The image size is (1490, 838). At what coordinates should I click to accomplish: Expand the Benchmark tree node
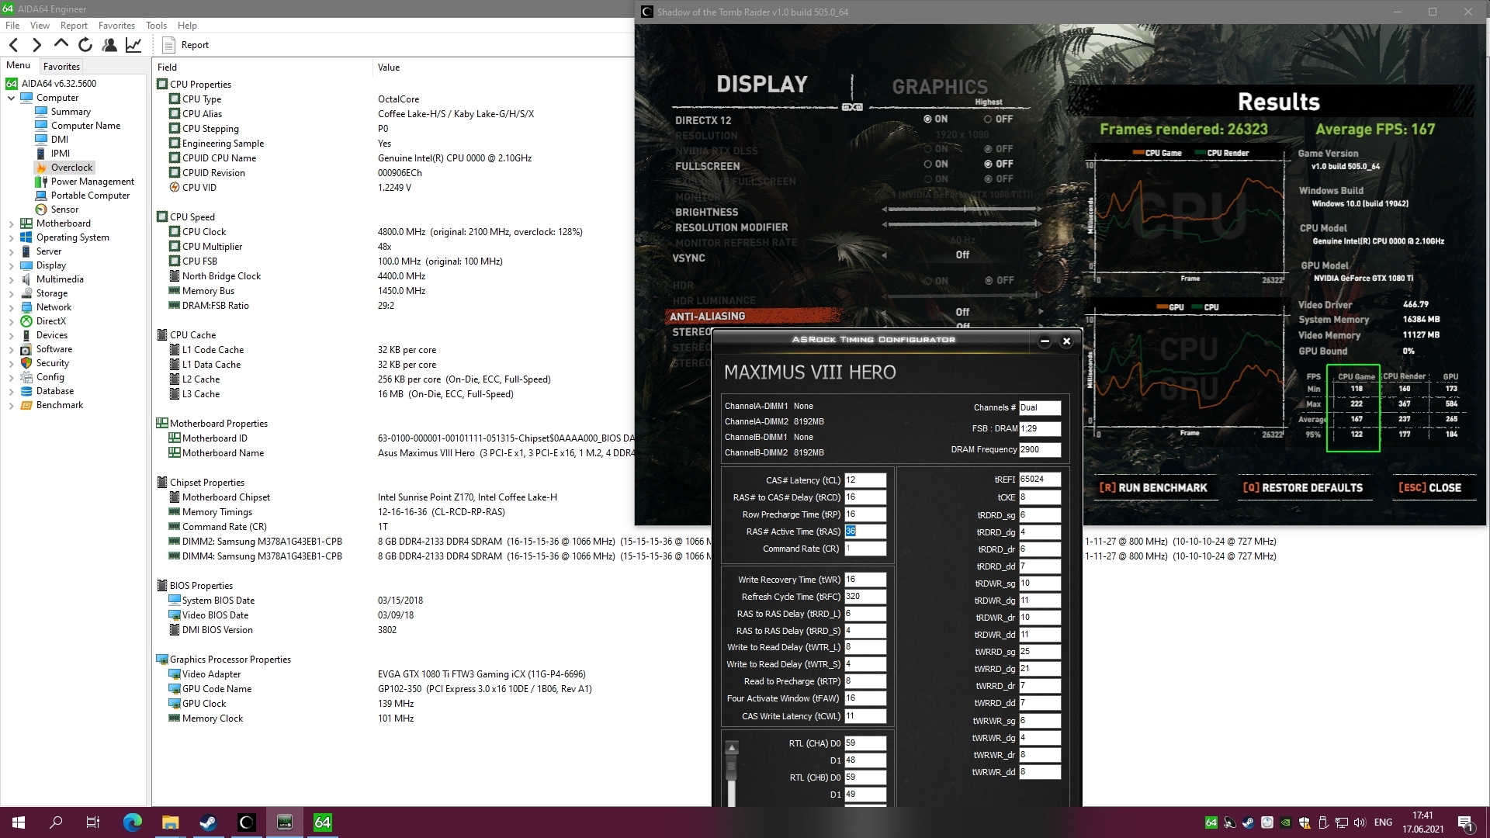click(x=11, y=405)
